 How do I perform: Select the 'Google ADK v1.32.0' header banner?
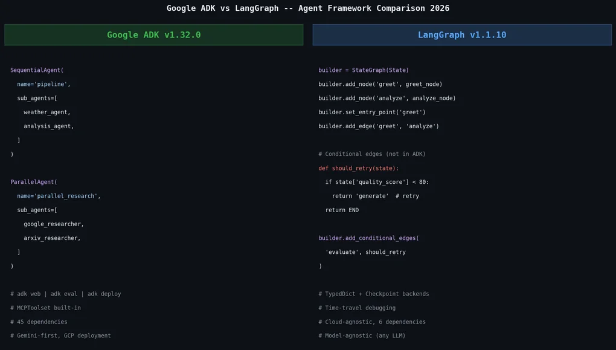coord(153,34)
